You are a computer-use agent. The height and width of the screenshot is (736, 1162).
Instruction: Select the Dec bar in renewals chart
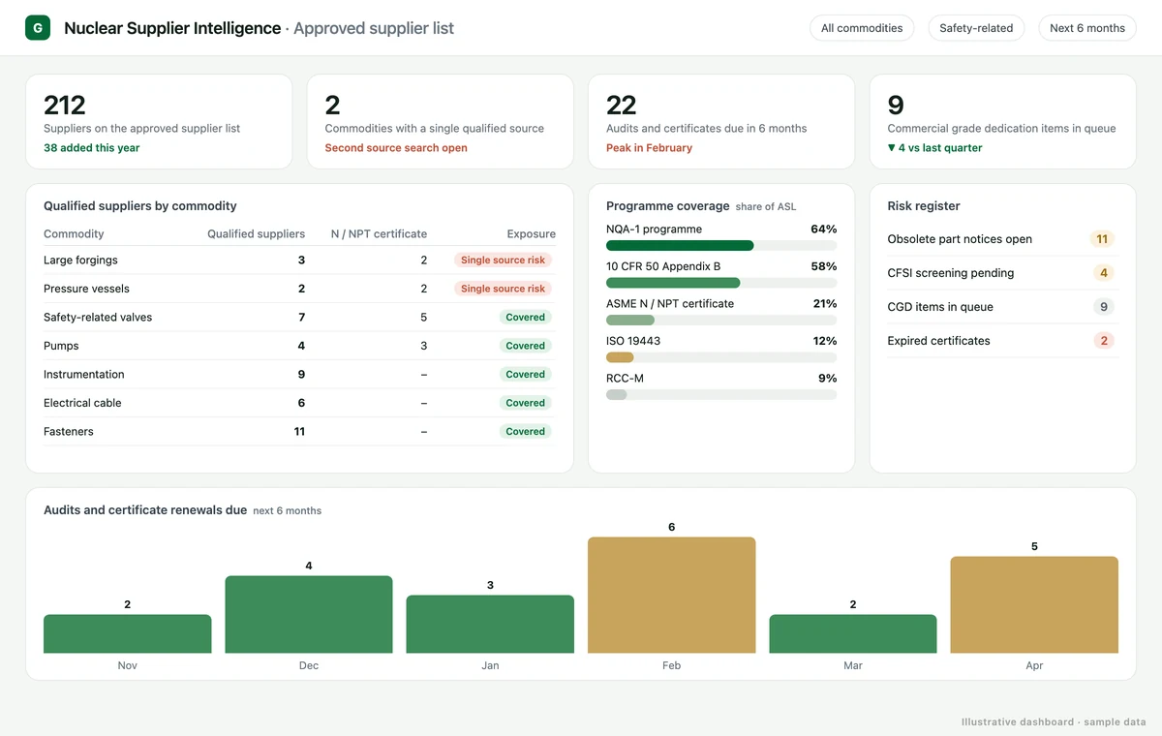click(x=309, y=614)
